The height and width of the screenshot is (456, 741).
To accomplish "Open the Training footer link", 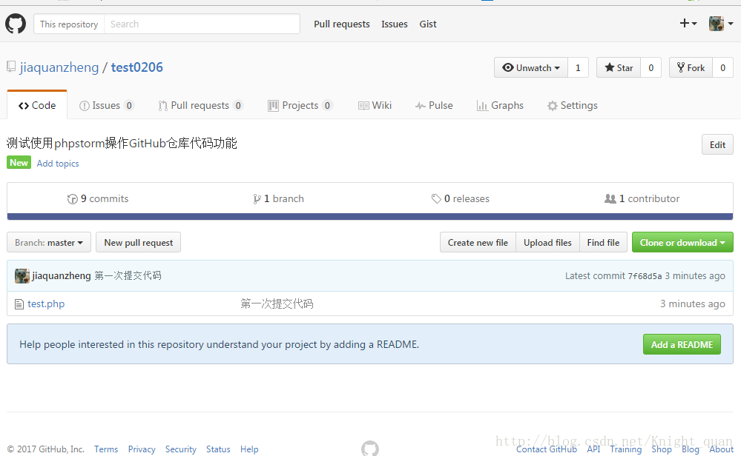I will tap(626, 449).
